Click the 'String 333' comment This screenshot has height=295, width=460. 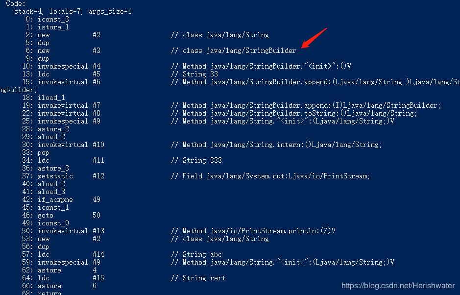(x=196, y=160)
